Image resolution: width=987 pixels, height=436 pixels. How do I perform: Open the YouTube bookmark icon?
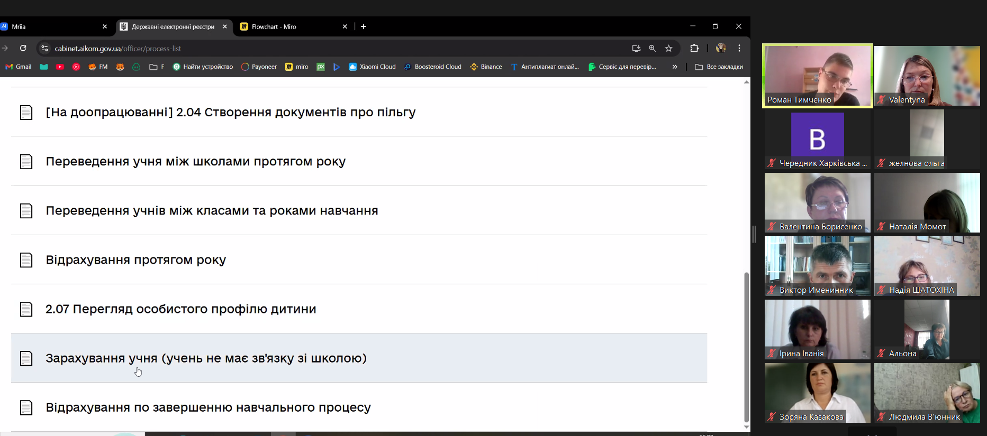[60, 67]
